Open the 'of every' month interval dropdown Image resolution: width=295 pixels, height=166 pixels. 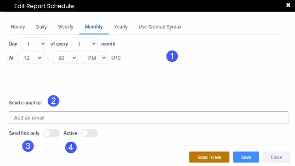(x=85, y=43)
